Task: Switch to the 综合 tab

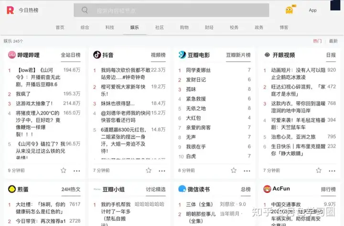Action: pos(85,27)
